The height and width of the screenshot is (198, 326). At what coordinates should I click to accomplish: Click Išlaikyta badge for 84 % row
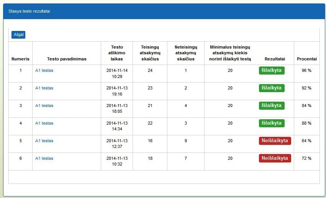pyautogui.click(x=272, y=105)
